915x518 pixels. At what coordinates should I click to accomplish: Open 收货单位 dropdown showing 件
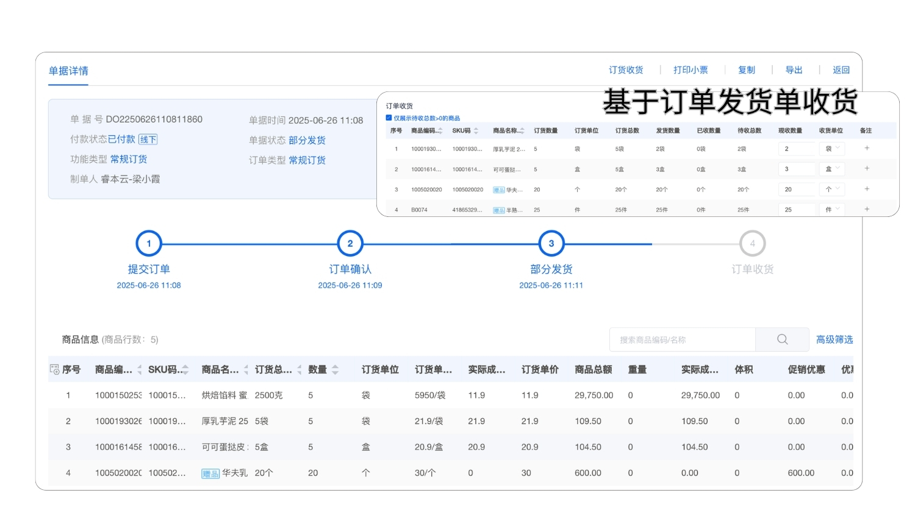click(x=832, y=210)
